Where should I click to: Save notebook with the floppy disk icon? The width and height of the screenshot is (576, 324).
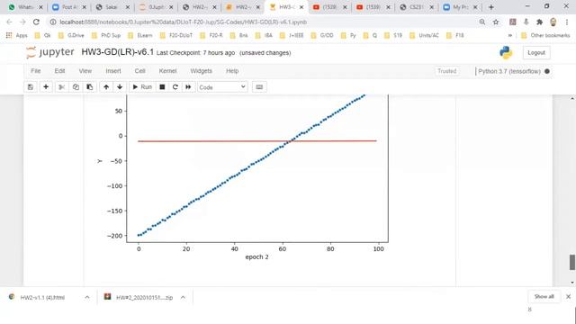coord(31,87)
